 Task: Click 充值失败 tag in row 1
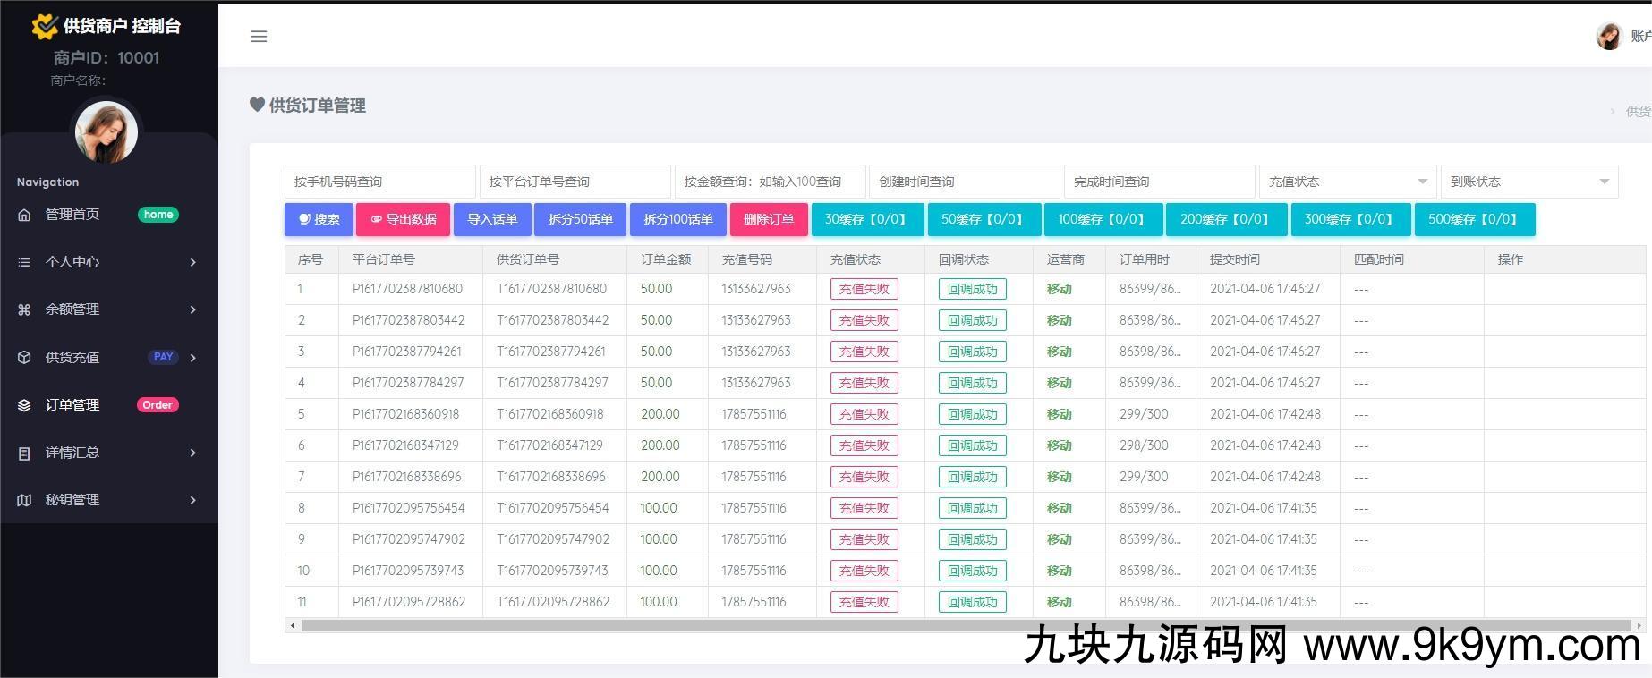pos(864,289)
